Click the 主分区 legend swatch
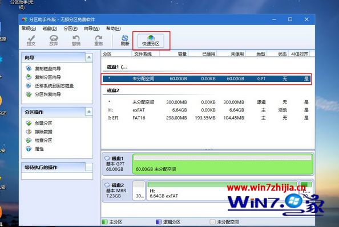 coord(104,222)
